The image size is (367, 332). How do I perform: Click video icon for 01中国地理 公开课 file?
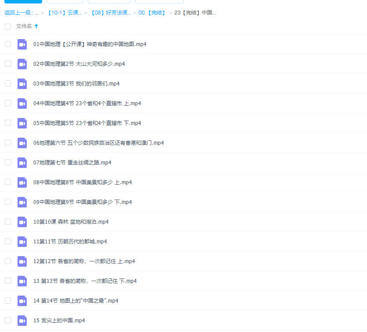tap(22, 44)
